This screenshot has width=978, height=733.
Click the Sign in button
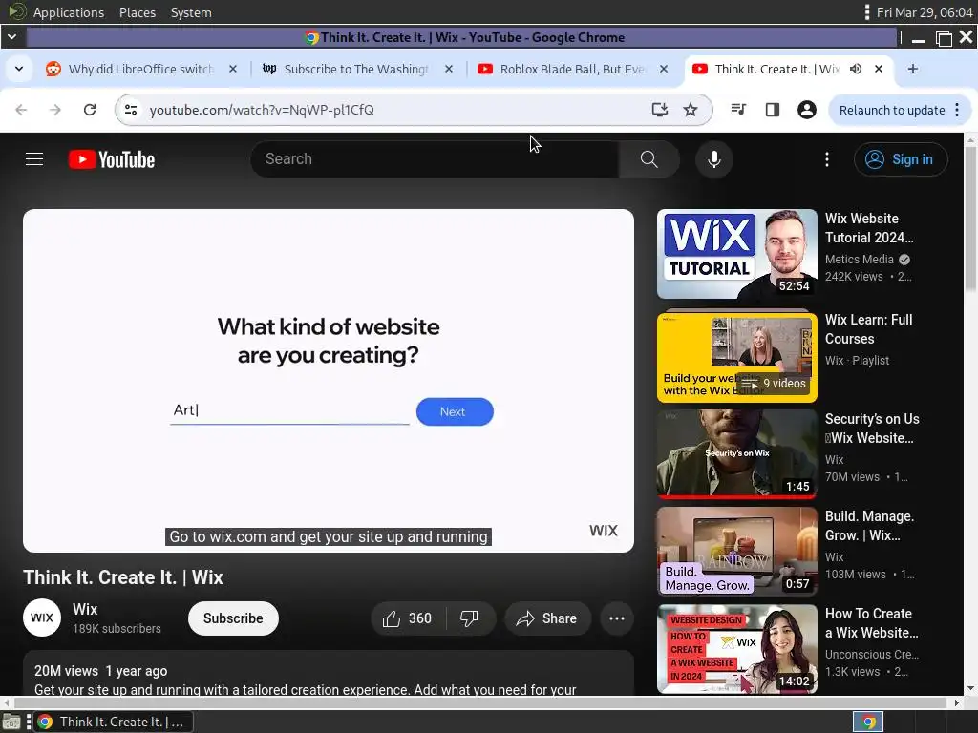point(901,159)
